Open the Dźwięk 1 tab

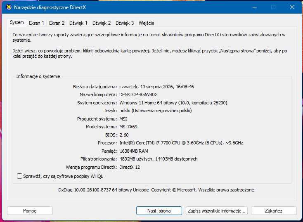click(x=78, y=23)
